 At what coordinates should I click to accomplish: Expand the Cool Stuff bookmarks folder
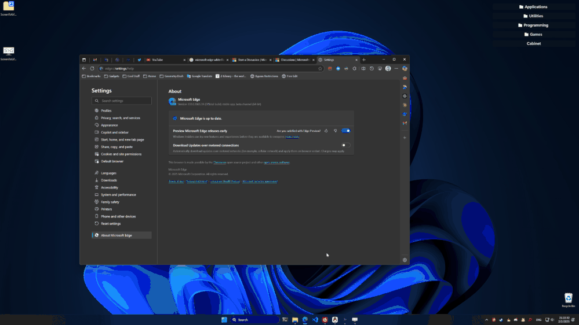click(x=131, y=76)
